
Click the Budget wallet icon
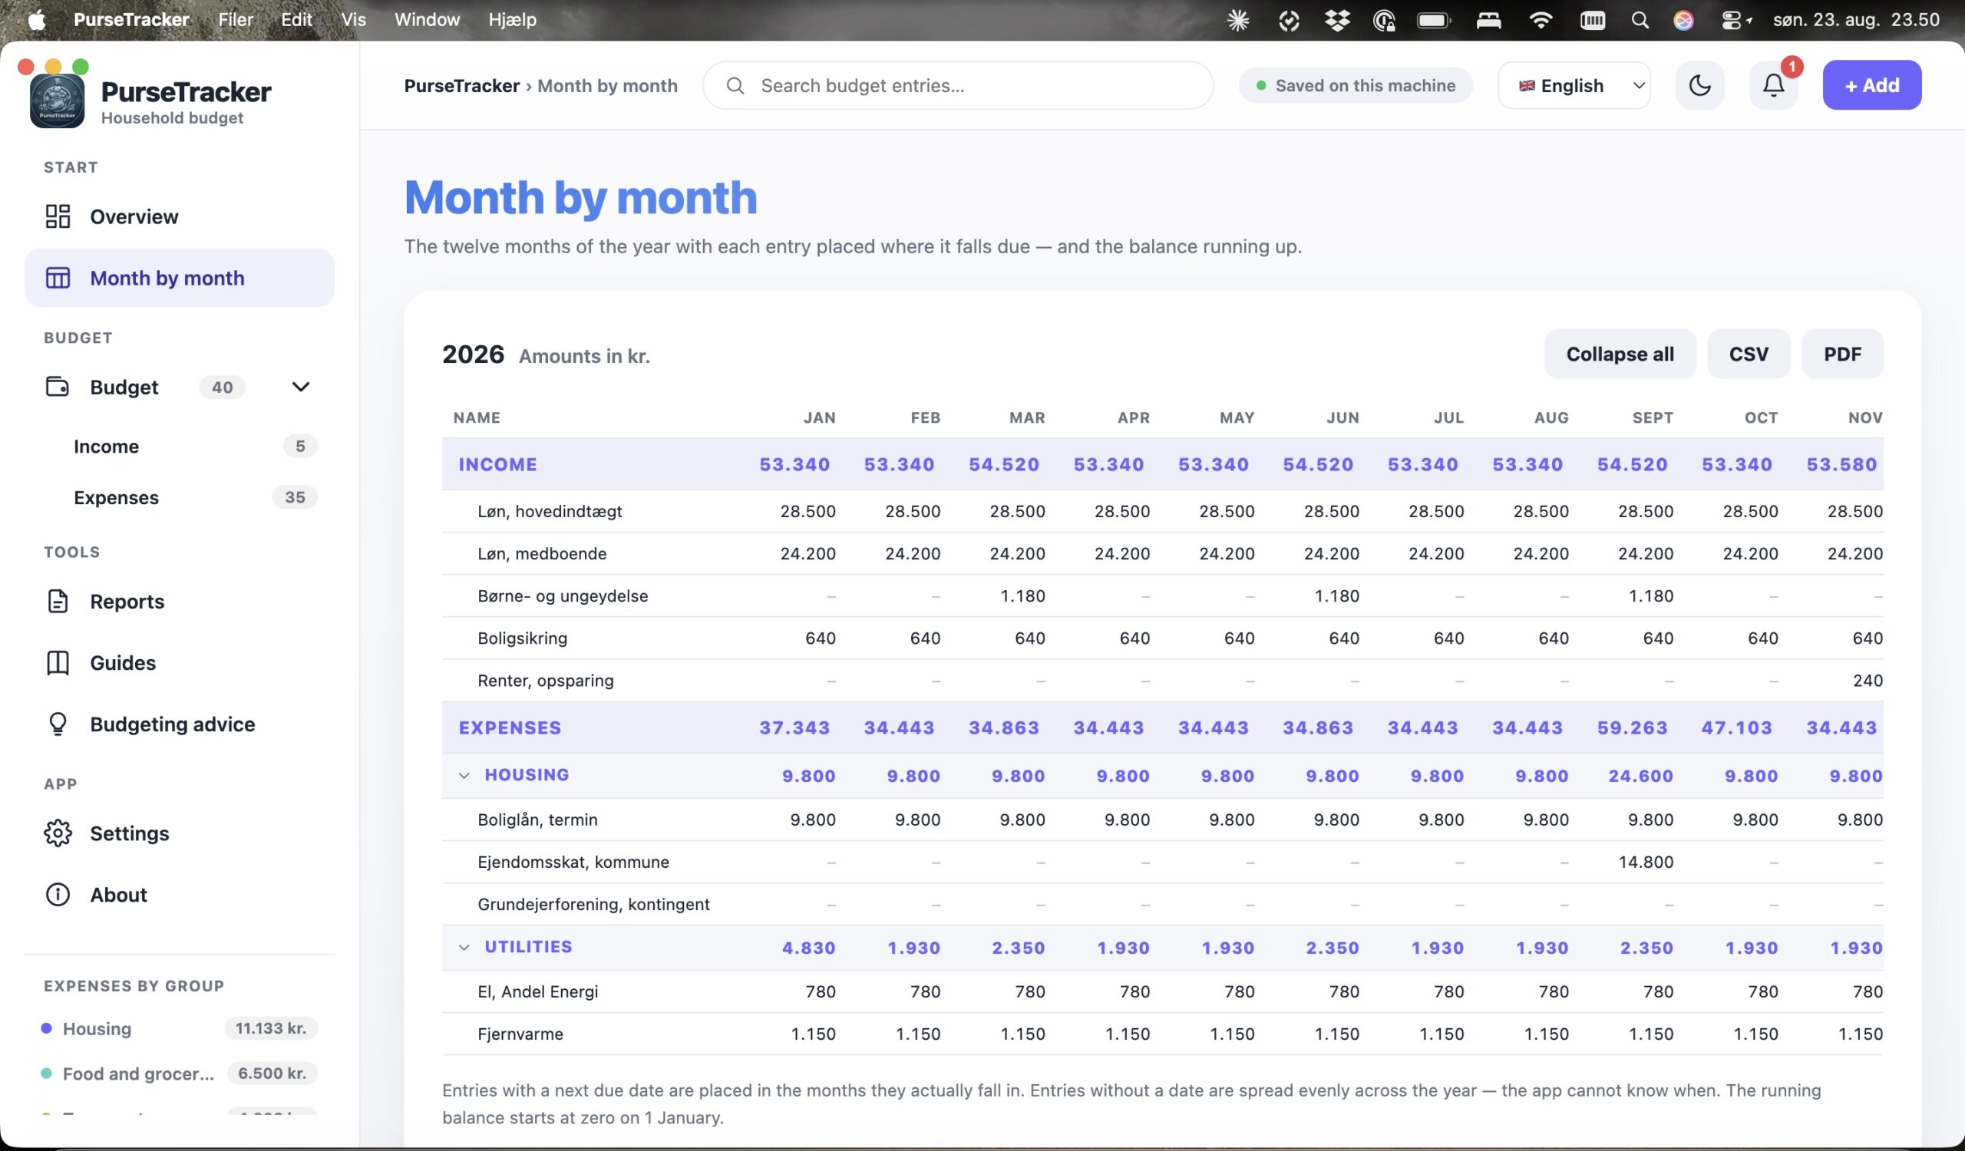(x=58, y=387)
